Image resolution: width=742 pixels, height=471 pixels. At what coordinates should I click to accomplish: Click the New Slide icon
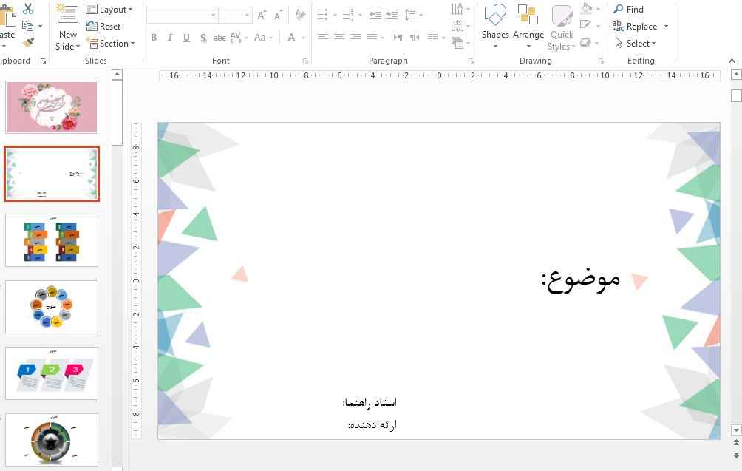[x=67, y=15]
